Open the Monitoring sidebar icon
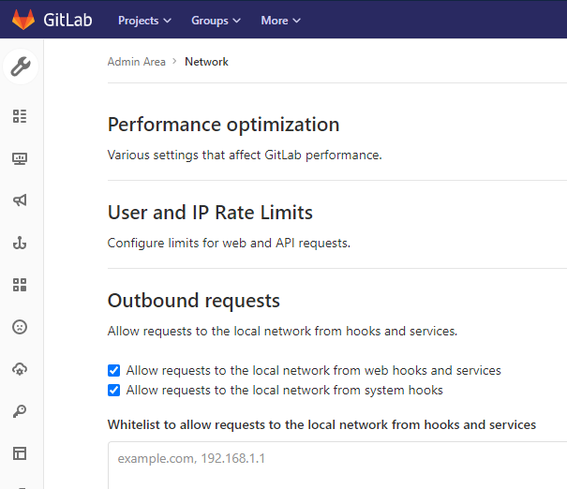This screenshot has height=489, width=567. 20,158
